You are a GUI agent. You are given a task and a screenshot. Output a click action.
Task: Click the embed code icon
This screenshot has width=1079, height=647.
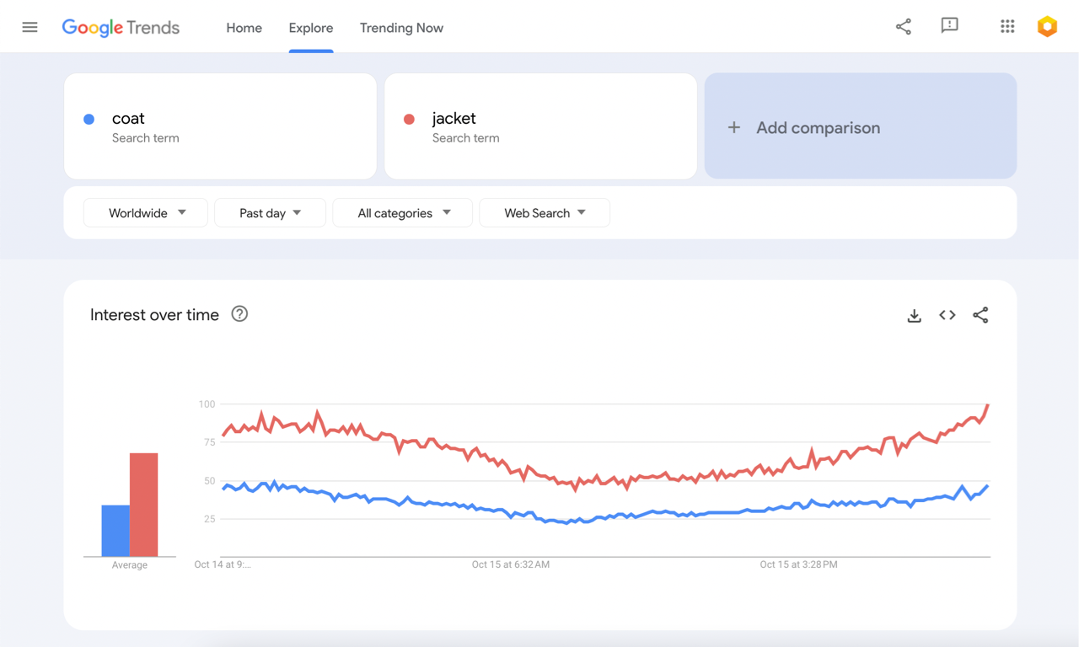pos(947,315)
